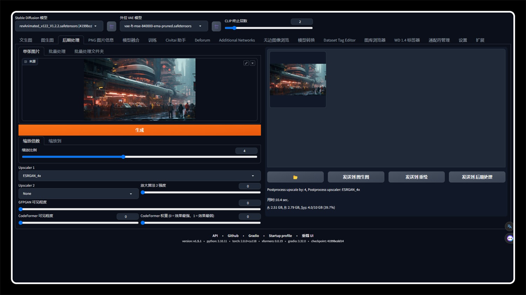Click the orange 生成 button

point(140,130)
